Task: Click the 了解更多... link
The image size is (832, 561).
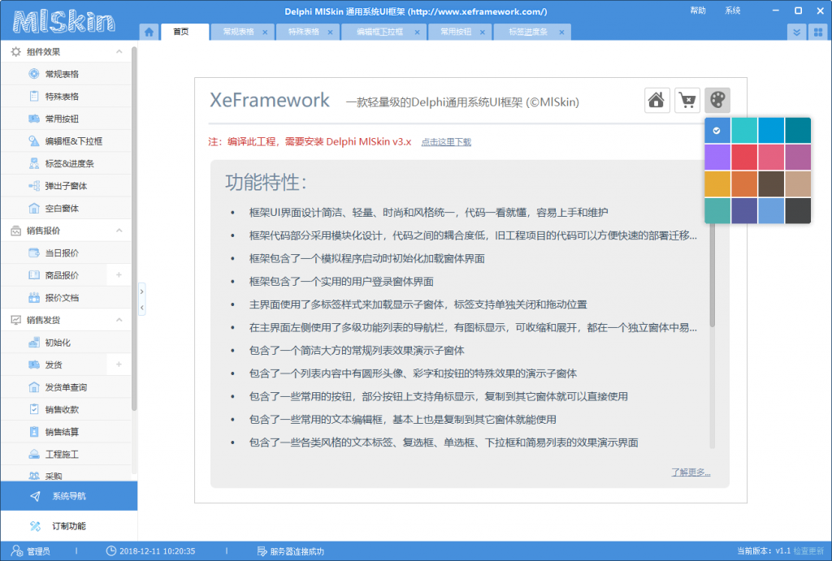Action: pos(691,472)
